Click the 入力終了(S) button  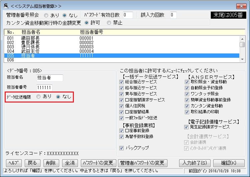[195, 163]
